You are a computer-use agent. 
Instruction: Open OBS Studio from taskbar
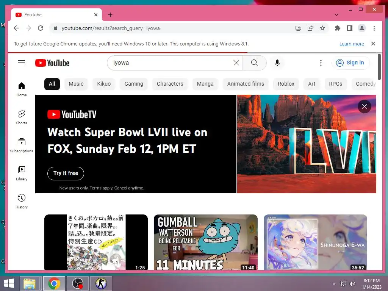(77, 283)
